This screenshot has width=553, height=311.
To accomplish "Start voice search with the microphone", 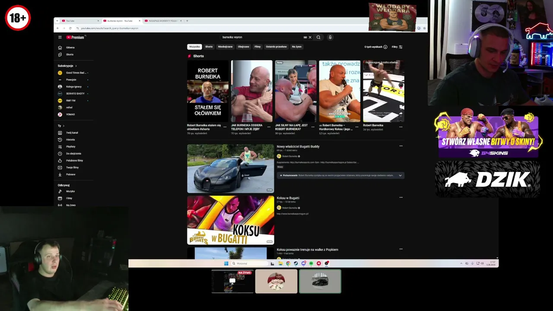I will coord(330,37).
